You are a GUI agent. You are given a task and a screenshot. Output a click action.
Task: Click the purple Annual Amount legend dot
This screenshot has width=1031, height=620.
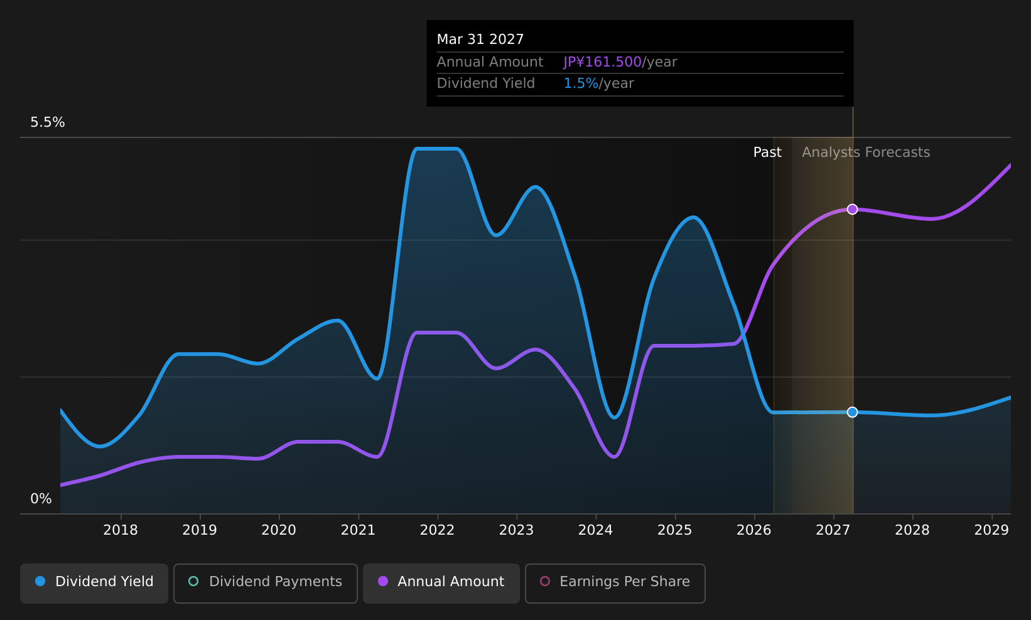383,581
